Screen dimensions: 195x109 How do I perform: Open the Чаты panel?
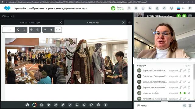pyautogui.click(x=144, y=106)
